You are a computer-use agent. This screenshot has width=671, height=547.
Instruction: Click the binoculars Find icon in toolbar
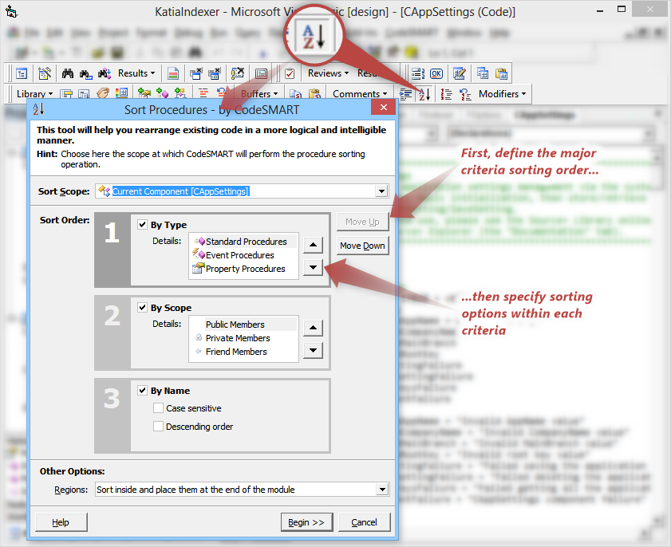[x=68, y=73]
